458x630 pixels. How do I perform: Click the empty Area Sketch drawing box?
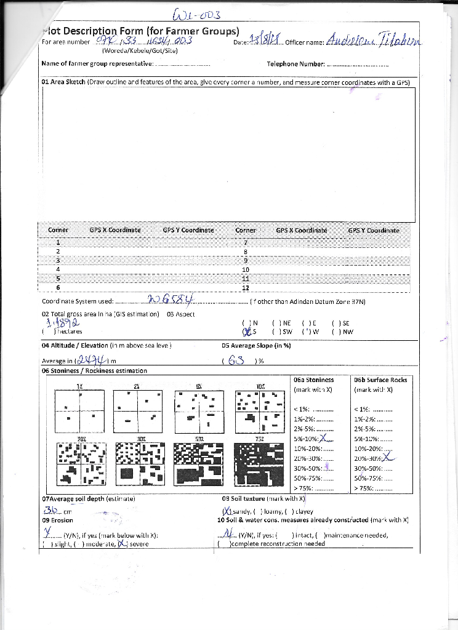coord(229,154)
